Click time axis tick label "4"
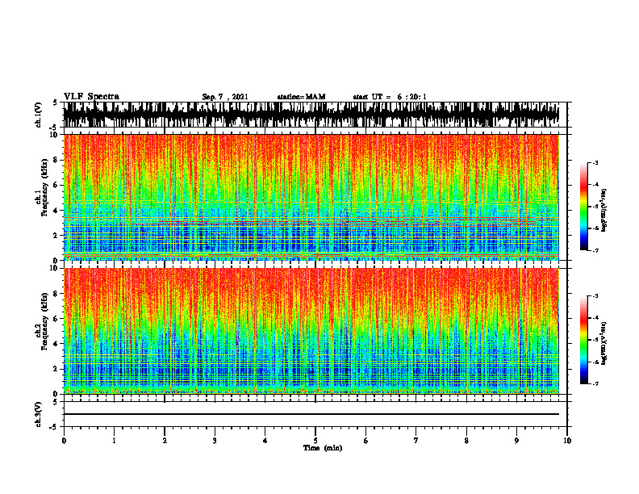The image size is (639, 494). click(x=265, y=441)
